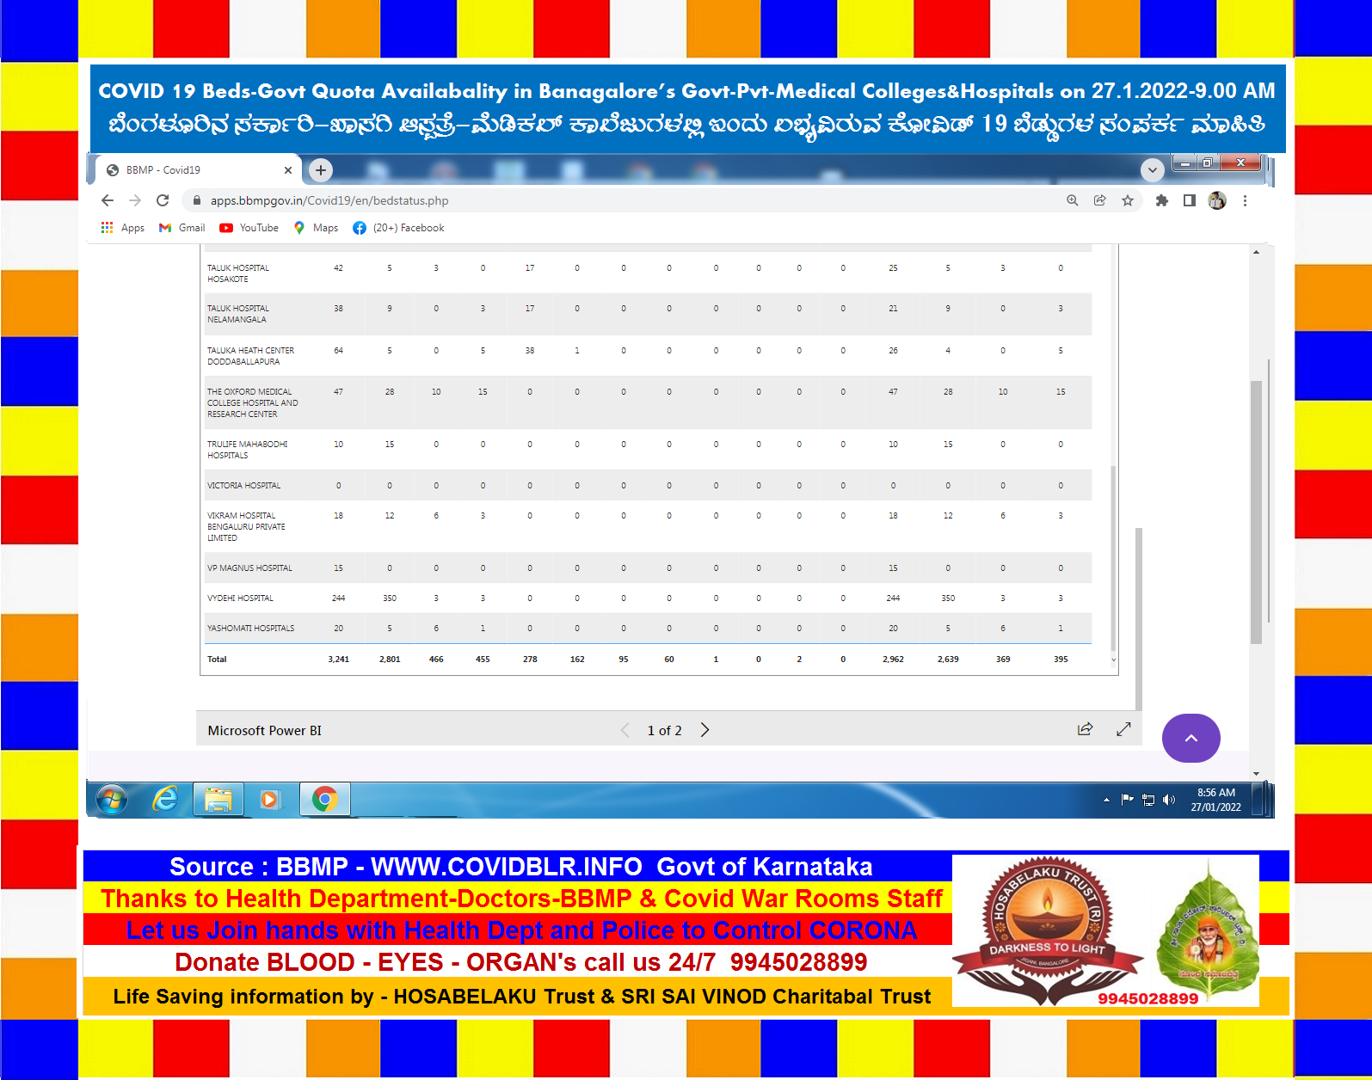The height and width of the screenshot is (1080, 1372).
Task: Click Power BI share icon
Action: click(x=1086, y=729)
